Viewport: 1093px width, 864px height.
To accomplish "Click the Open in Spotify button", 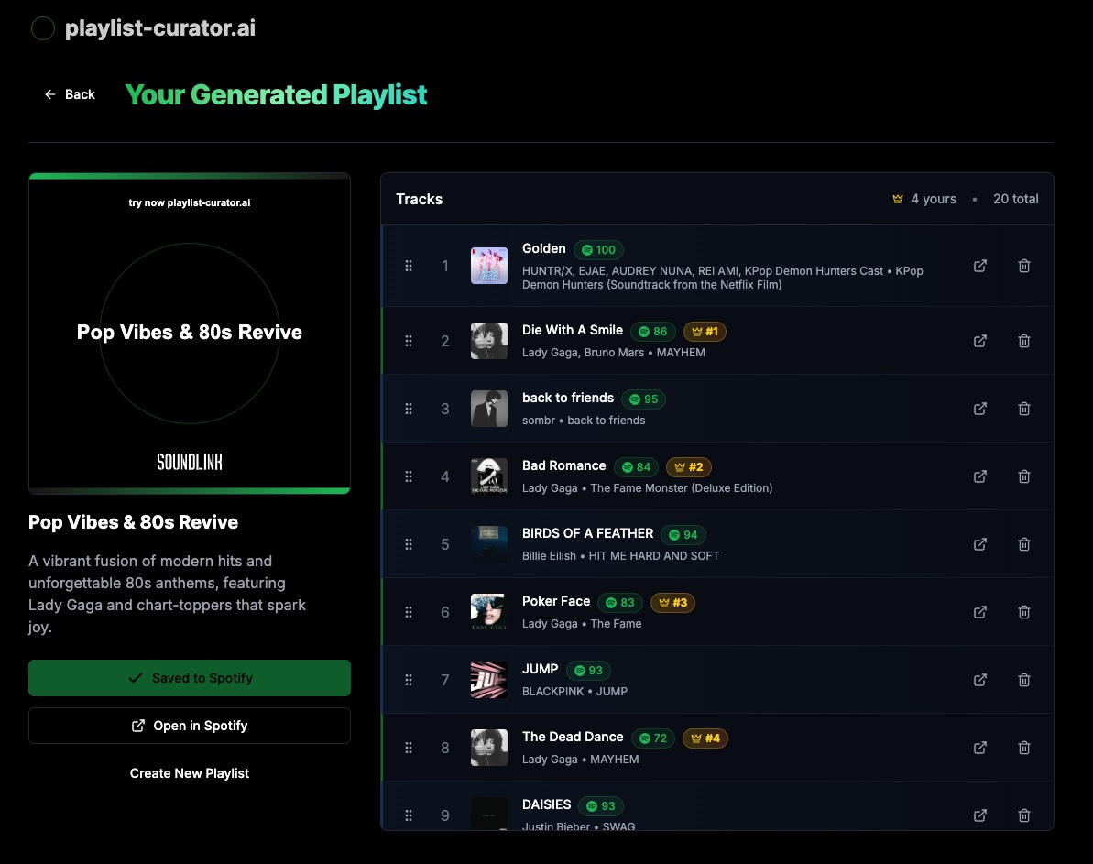I will point(190,725).
